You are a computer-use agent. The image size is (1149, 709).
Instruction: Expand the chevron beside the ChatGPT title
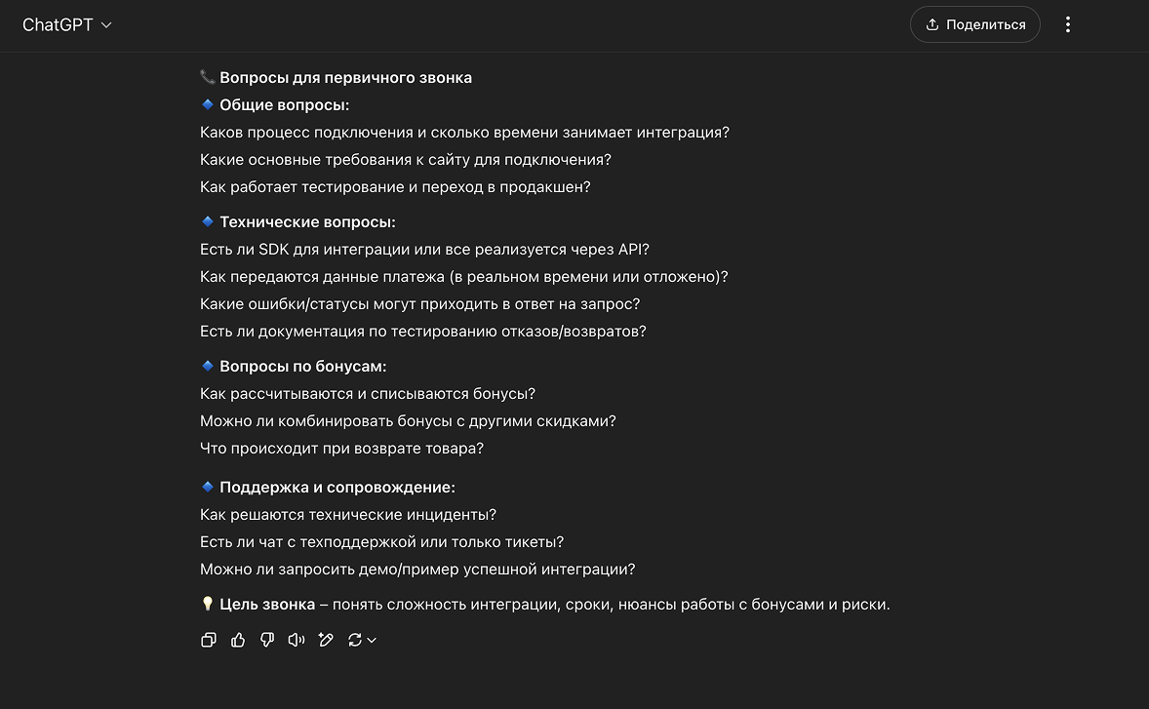(x=105, y=24)
